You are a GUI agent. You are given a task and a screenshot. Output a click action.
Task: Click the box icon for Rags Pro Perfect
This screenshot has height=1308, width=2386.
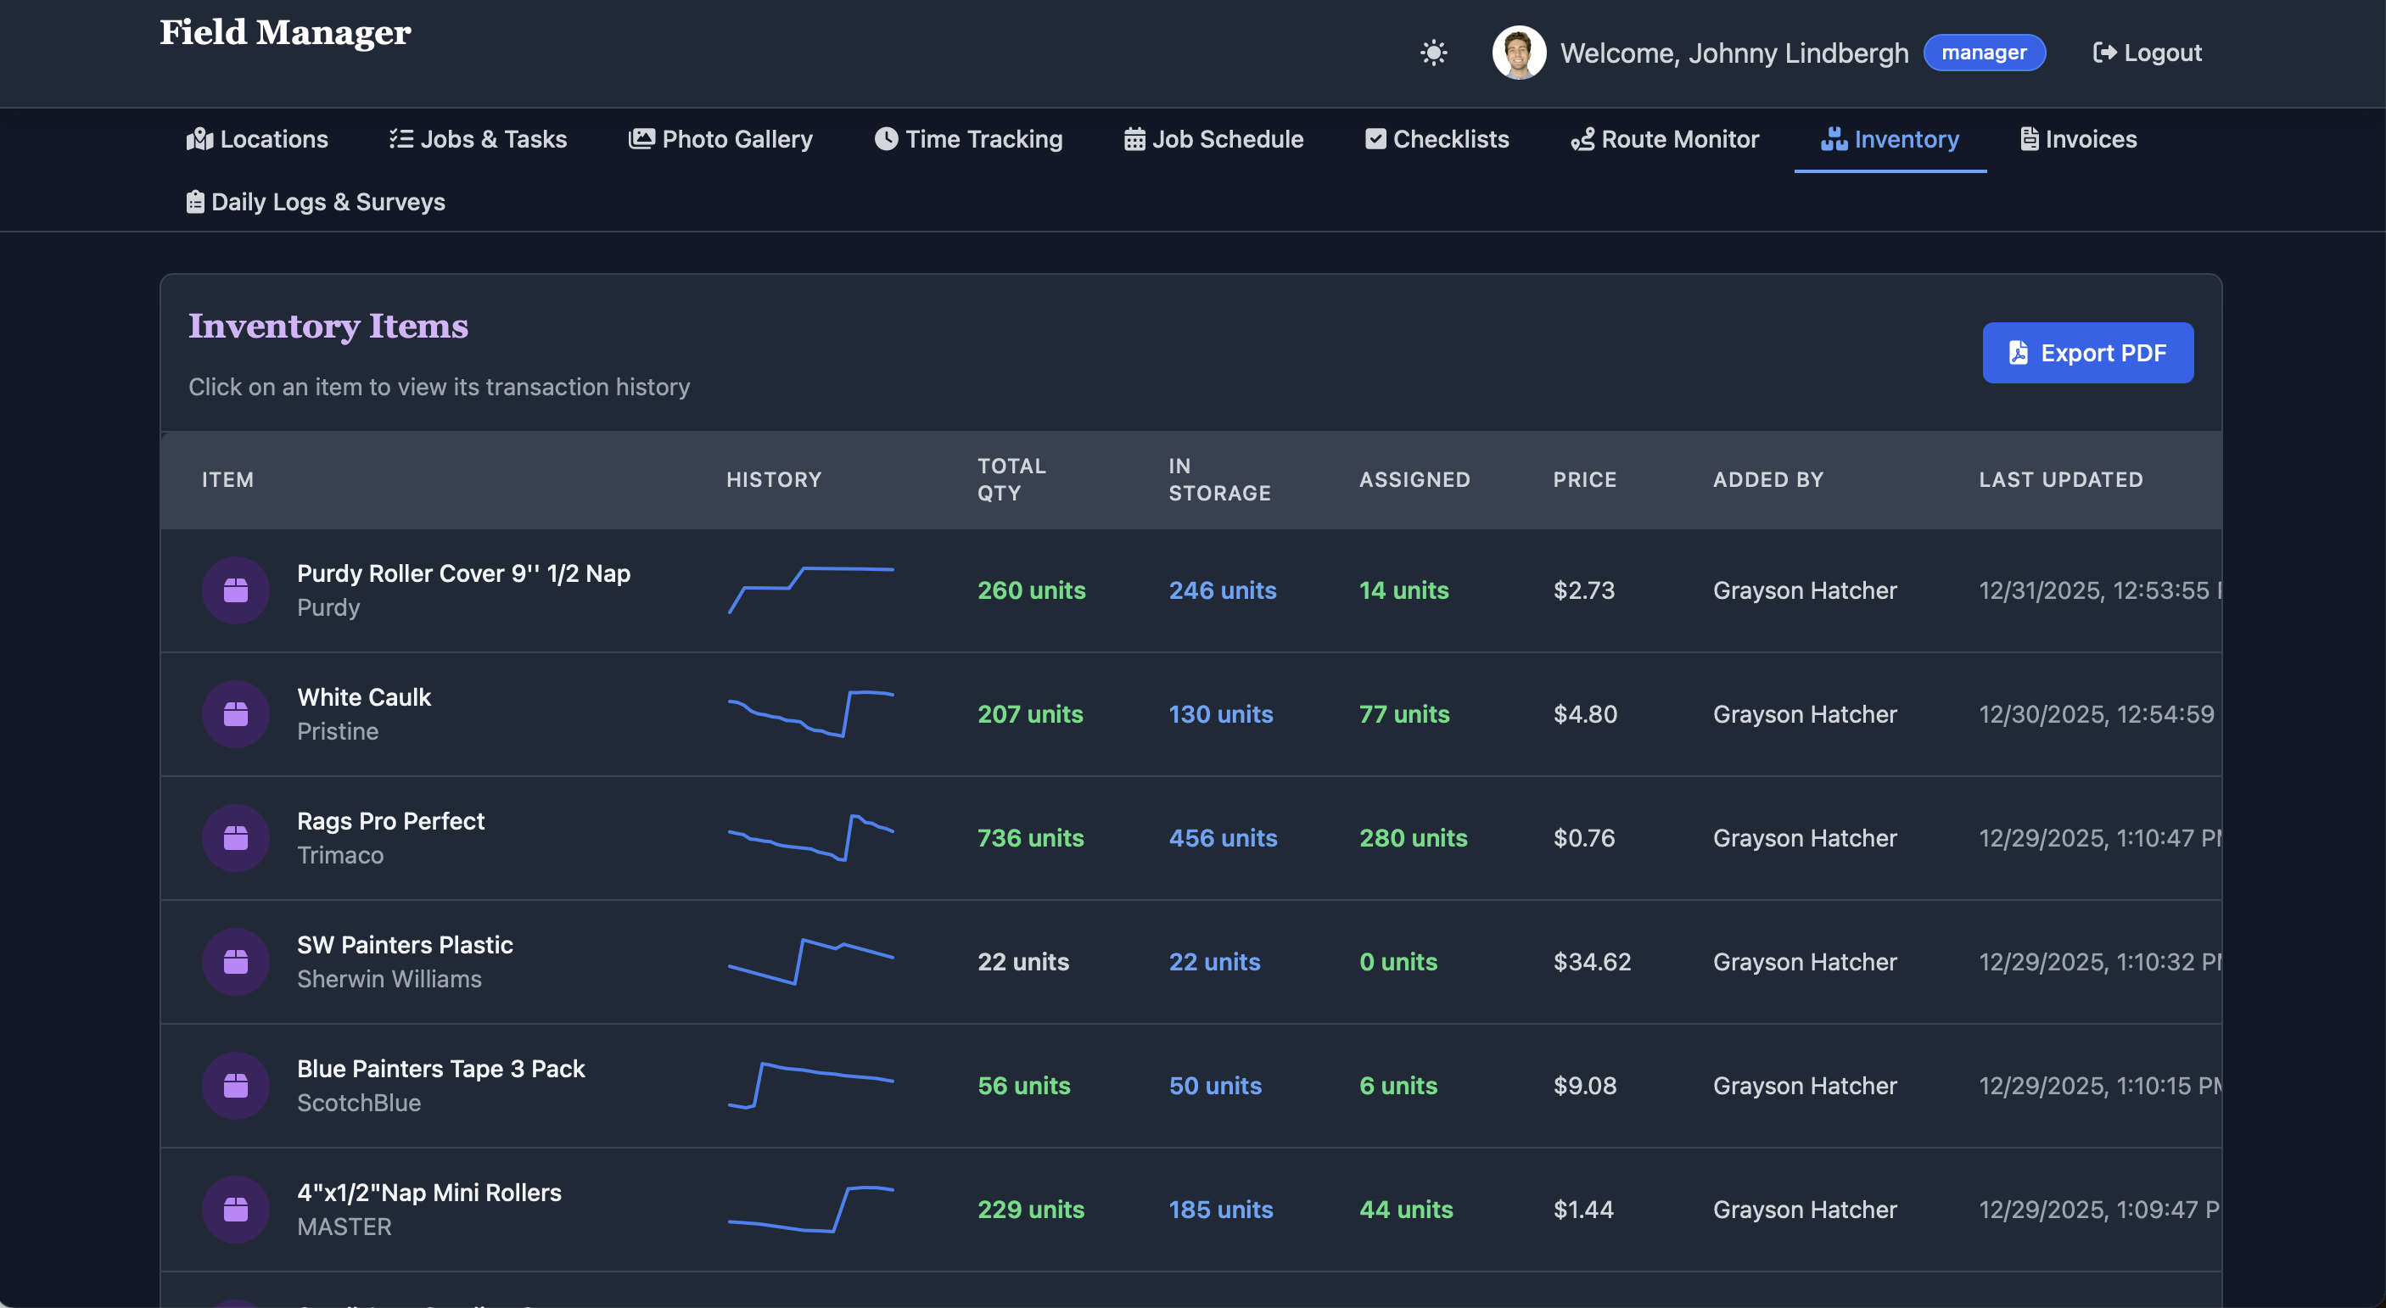tap(236, 838)
